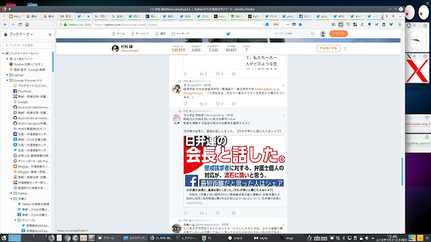View the いいね 60,657 likes list
The image size is (431, 242).
(231, 48)
